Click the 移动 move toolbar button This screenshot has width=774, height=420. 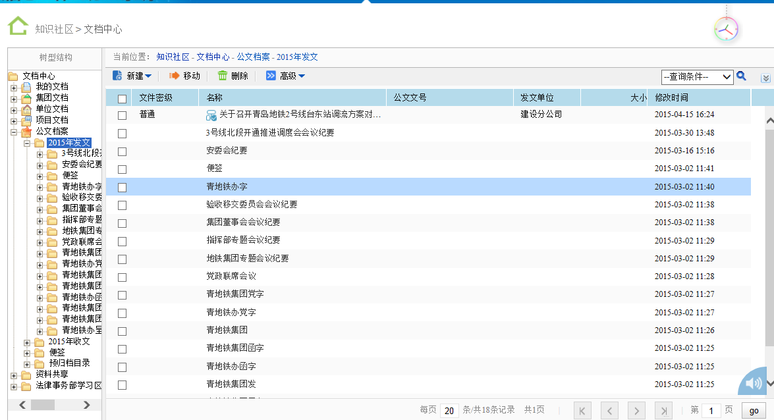point(184,76)
